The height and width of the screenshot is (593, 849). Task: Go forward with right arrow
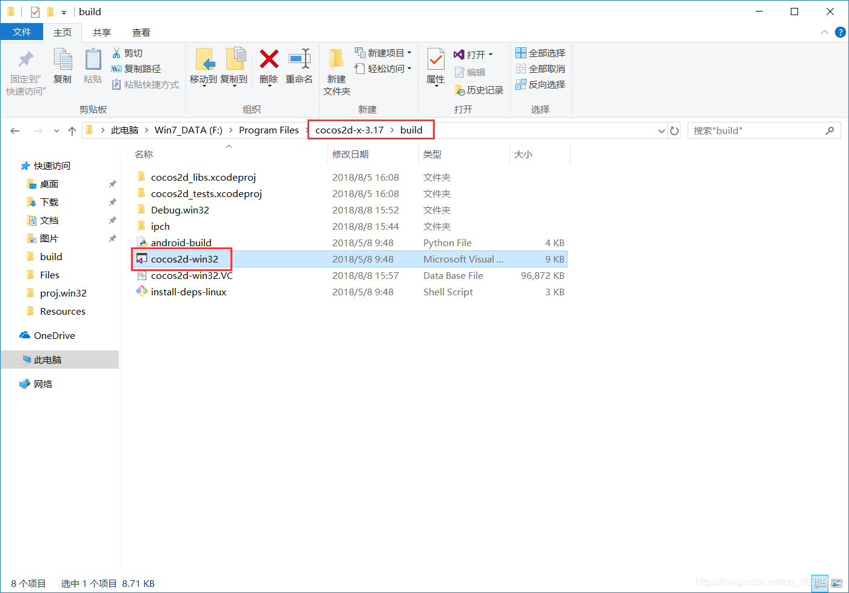tap(38, 130)
